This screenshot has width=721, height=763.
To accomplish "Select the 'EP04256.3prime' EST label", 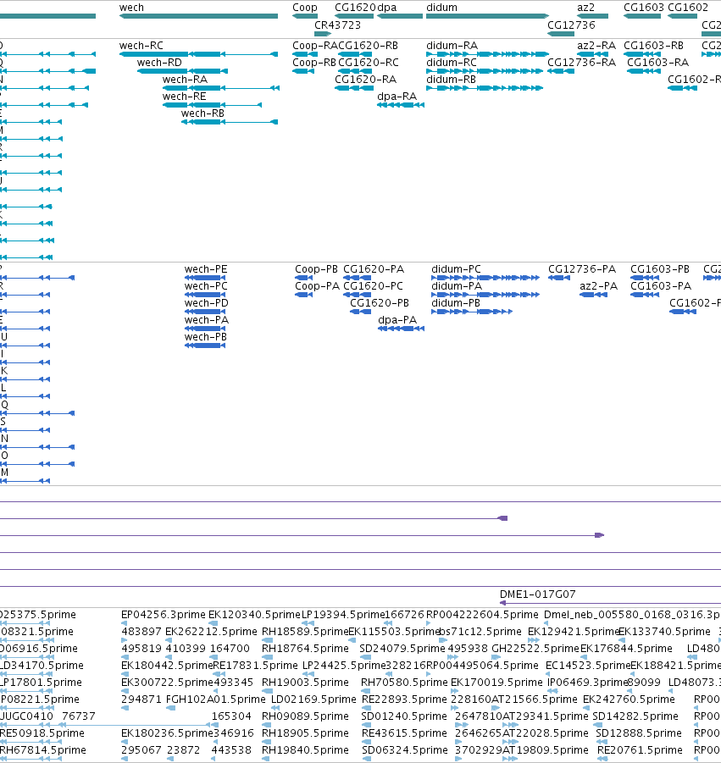I will [163, 615].
